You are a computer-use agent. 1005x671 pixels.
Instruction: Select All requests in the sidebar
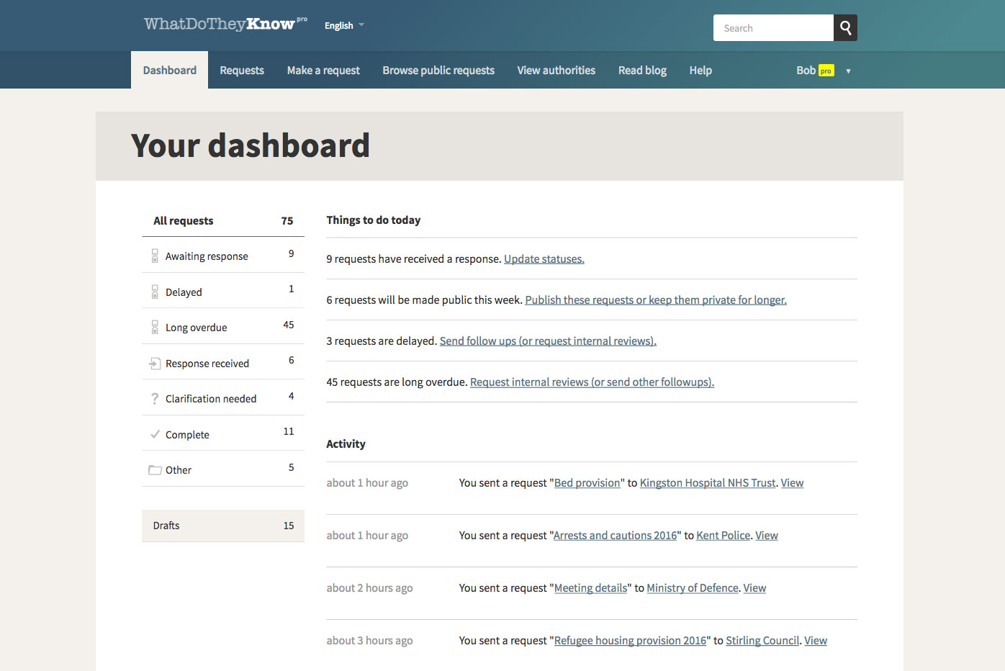click(x=223, y=221)
